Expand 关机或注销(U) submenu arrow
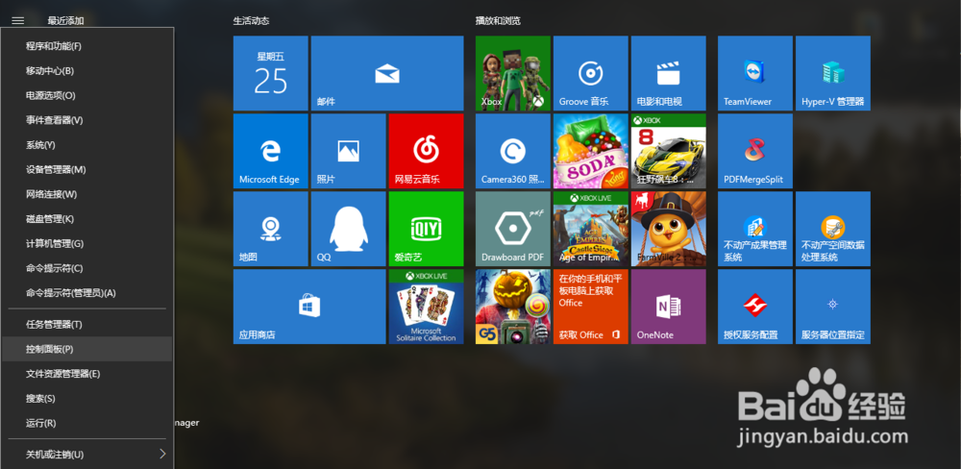 162,455
